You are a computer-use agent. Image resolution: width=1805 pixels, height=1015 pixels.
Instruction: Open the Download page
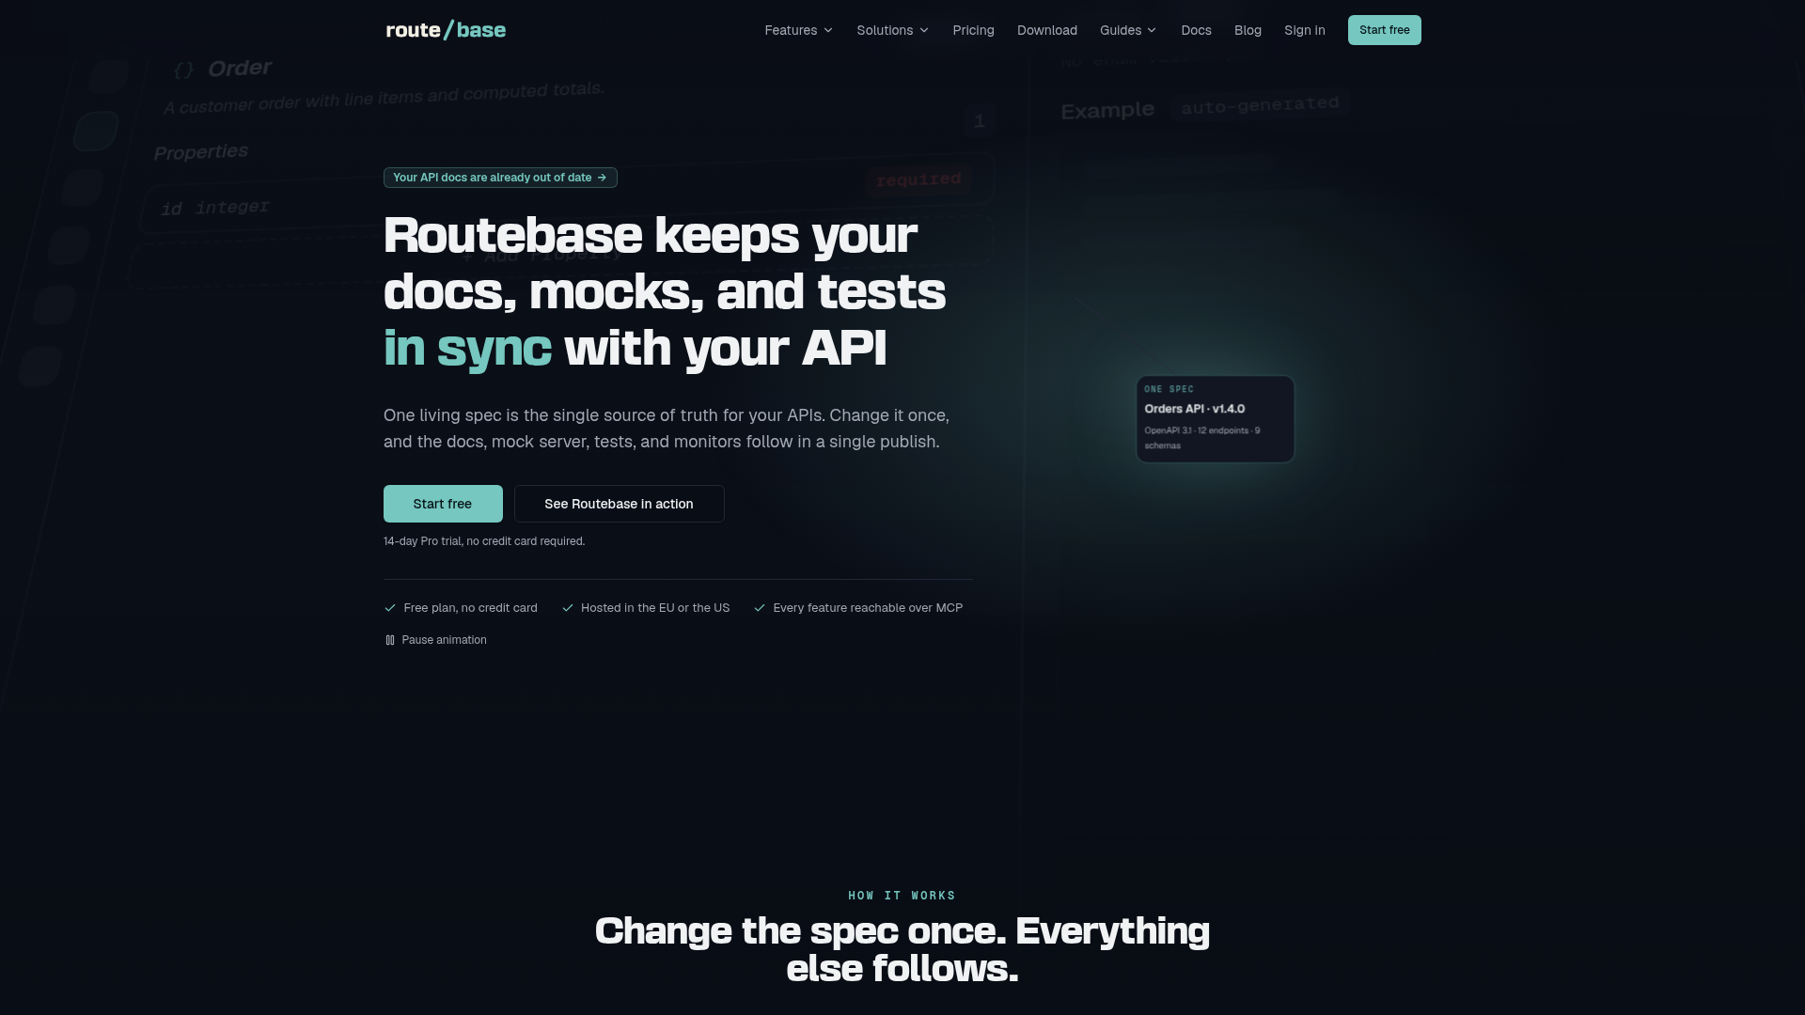click(x=1046, y=30)
